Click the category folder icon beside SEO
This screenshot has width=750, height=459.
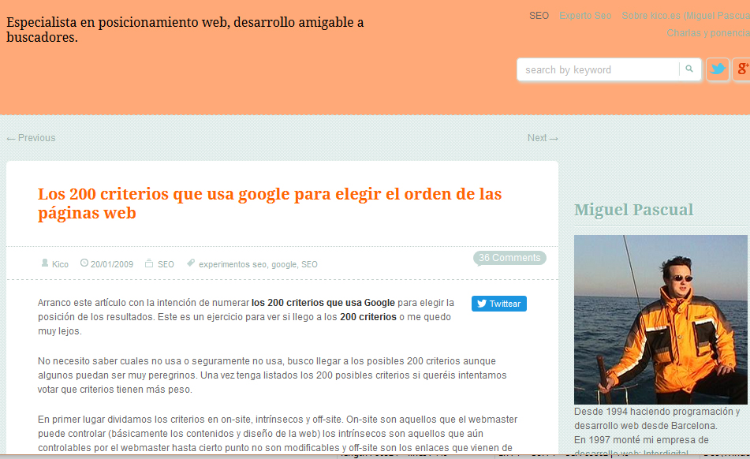tap(149, 263)
